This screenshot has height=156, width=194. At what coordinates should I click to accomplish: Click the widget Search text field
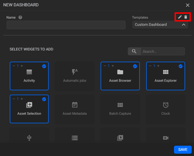pyautogui.click(x=162, y=51)
